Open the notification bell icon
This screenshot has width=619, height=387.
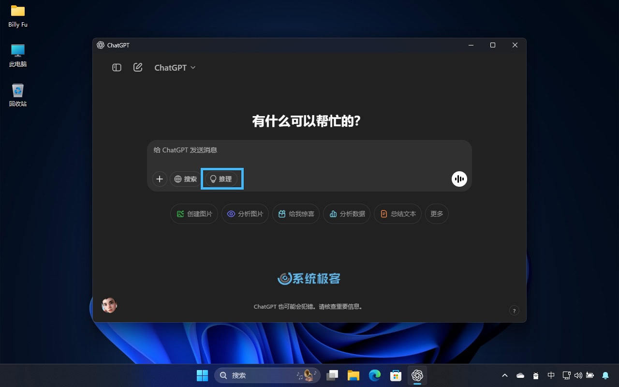[x=605, y=375]
